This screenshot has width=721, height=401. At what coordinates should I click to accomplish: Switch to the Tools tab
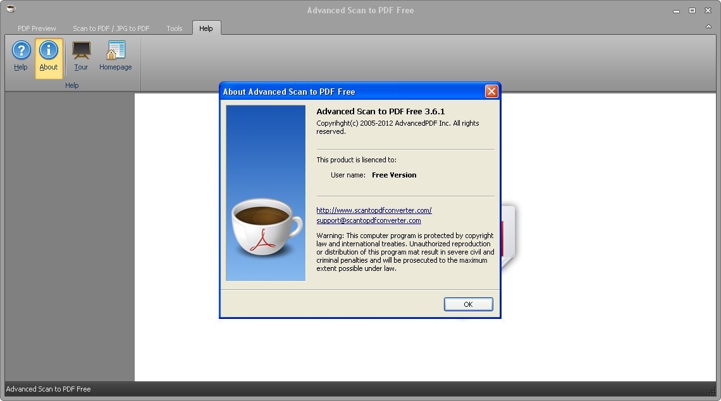click(x=175, y=28)
